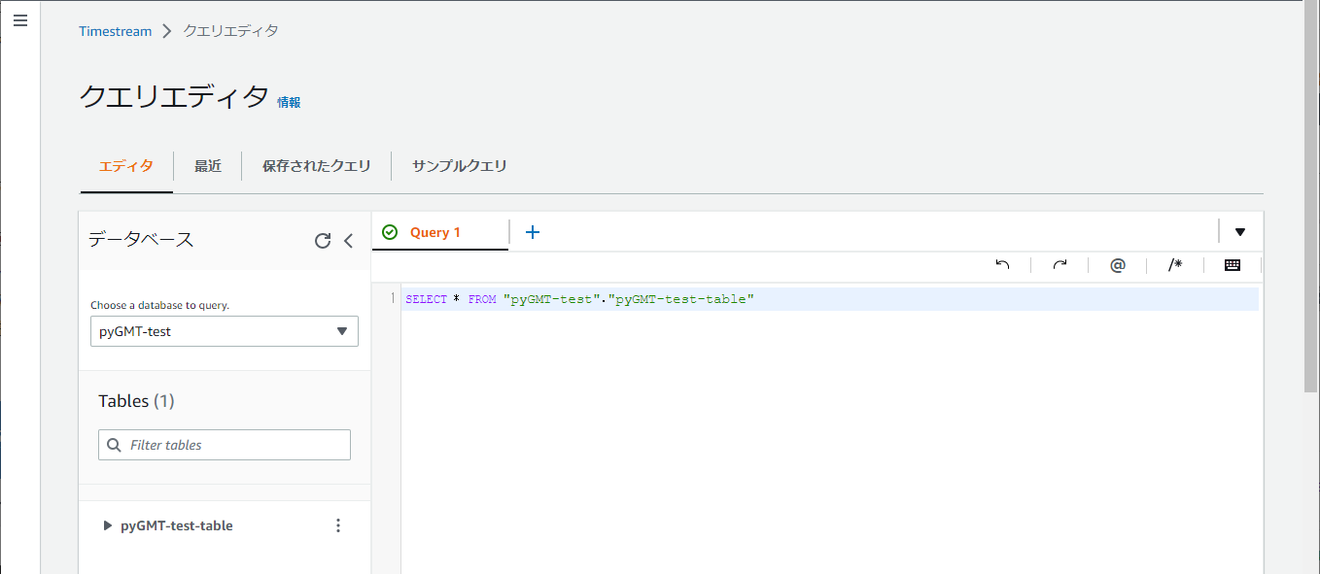Open pyGMT-test-table actions menu
Screen dimensions: 1320x574
(338, 525)
